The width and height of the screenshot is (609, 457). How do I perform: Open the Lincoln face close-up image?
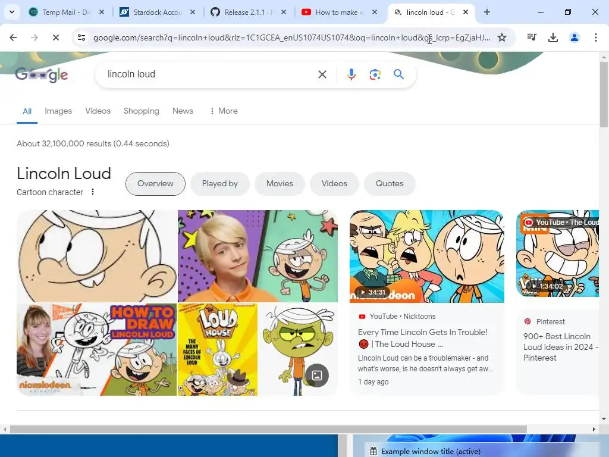coord(97,256)
